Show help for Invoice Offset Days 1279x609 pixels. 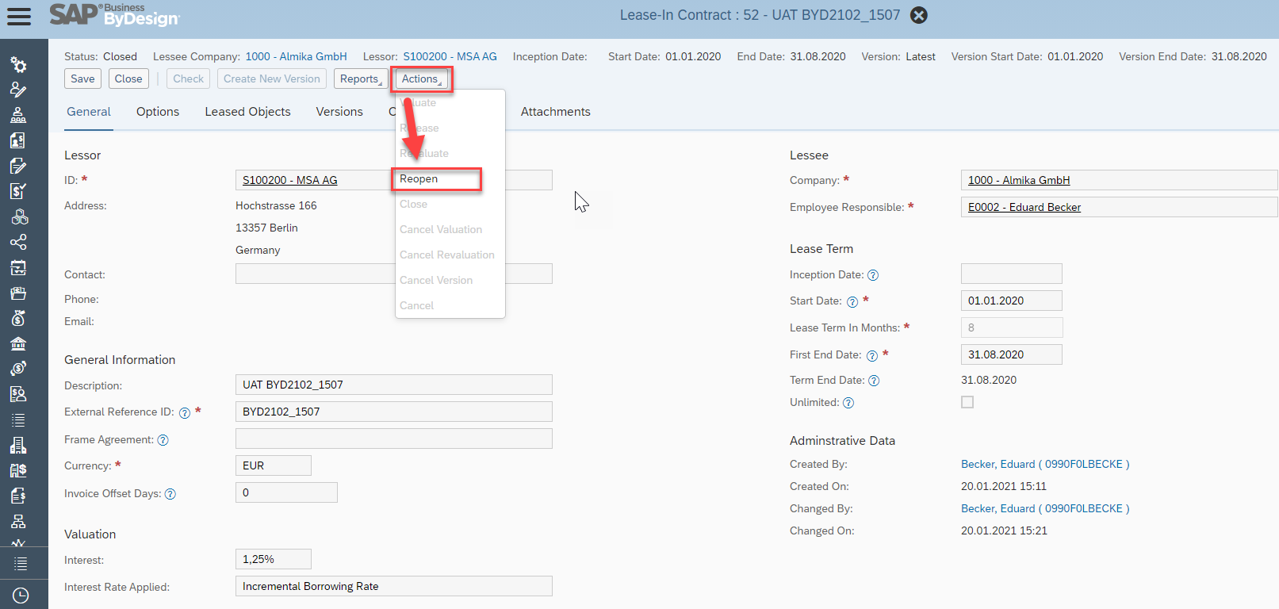[170, 494]
